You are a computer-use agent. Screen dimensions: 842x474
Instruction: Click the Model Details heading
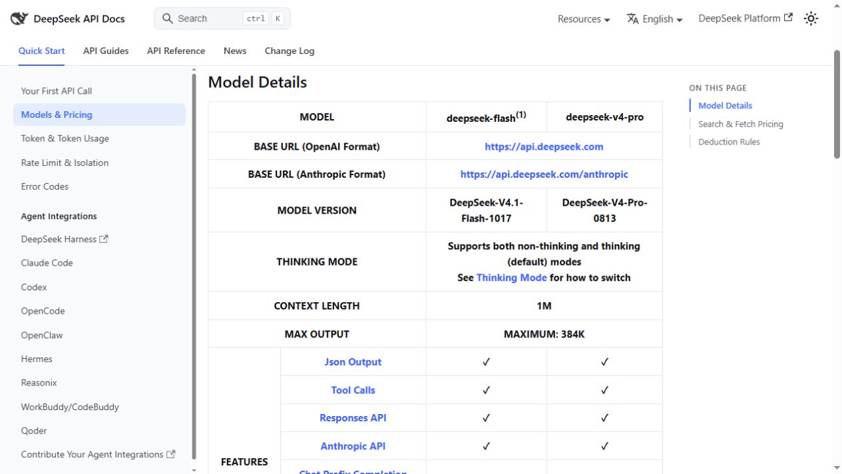click(257, 83)
